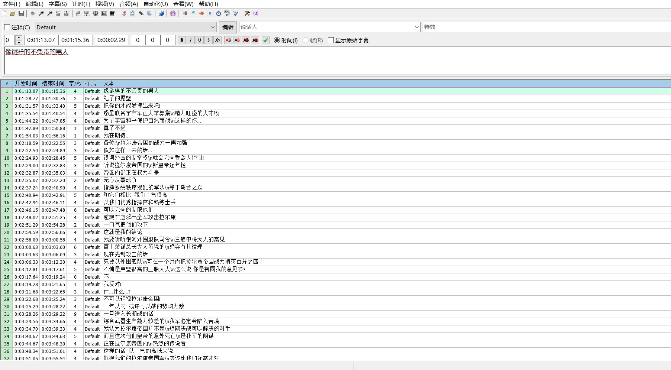Toggle strikeout formatting button
The height and width of the screenshot is (370, 671).
tap(209, 40)
